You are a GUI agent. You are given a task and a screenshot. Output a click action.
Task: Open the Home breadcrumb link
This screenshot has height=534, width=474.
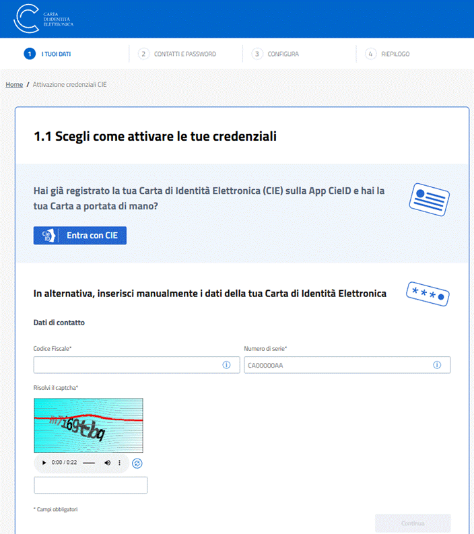pos(14,85)
